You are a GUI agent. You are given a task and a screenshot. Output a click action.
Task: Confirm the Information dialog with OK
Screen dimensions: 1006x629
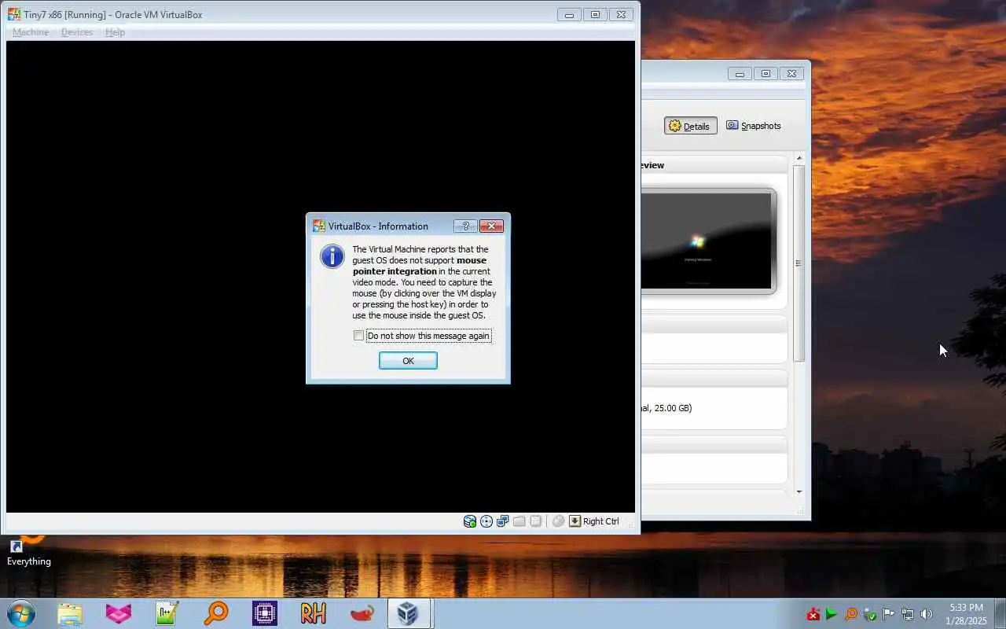(408, 360)
